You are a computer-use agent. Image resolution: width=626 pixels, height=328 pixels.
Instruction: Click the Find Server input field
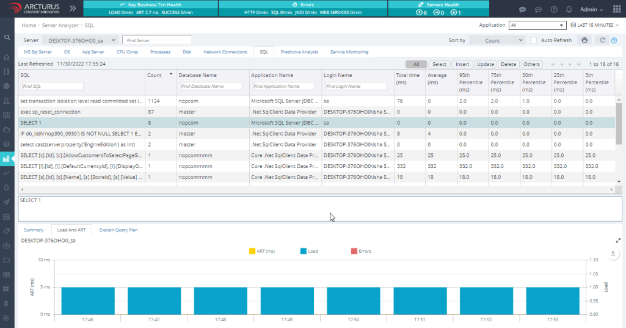point(156,40)
